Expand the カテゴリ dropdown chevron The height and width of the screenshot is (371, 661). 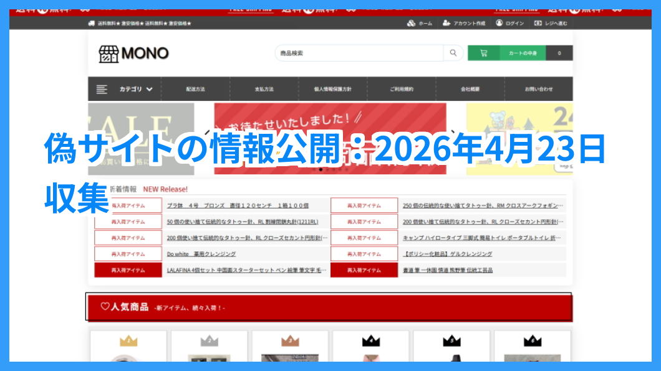pyautogui.click(x=150, y=89)
